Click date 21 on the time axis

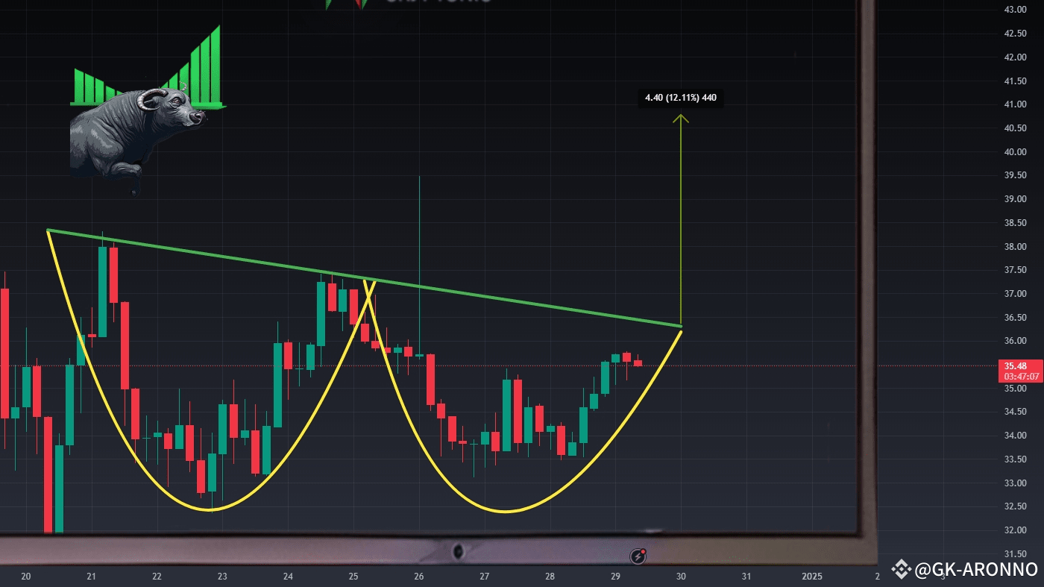[x=92, y=576]
